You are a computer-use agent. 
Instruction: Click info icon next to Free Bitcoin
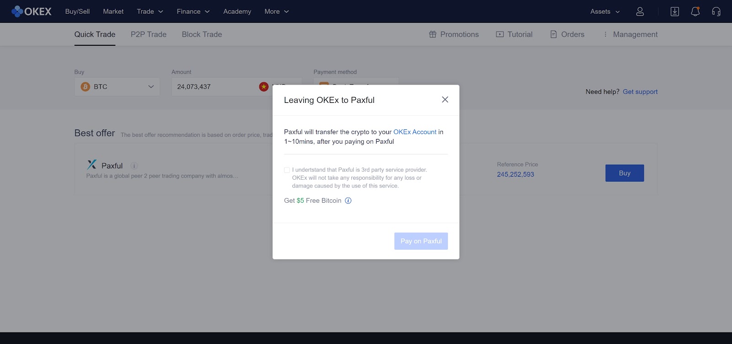[348, 200]
